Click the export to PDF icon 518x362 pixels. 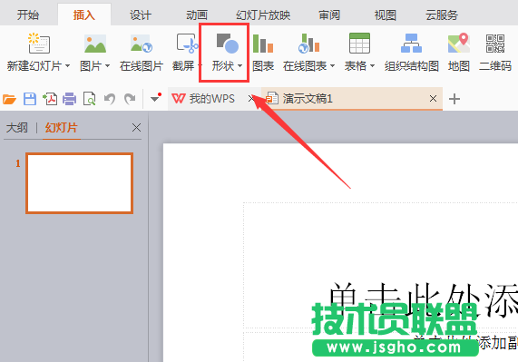click(50, 99)
